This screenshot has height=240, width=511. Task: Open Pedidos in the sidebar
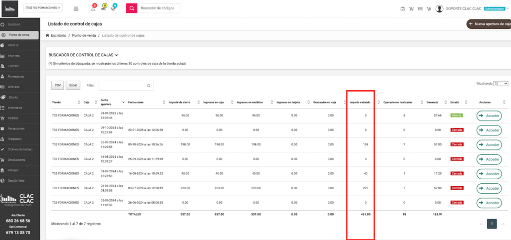coord(19,118)
